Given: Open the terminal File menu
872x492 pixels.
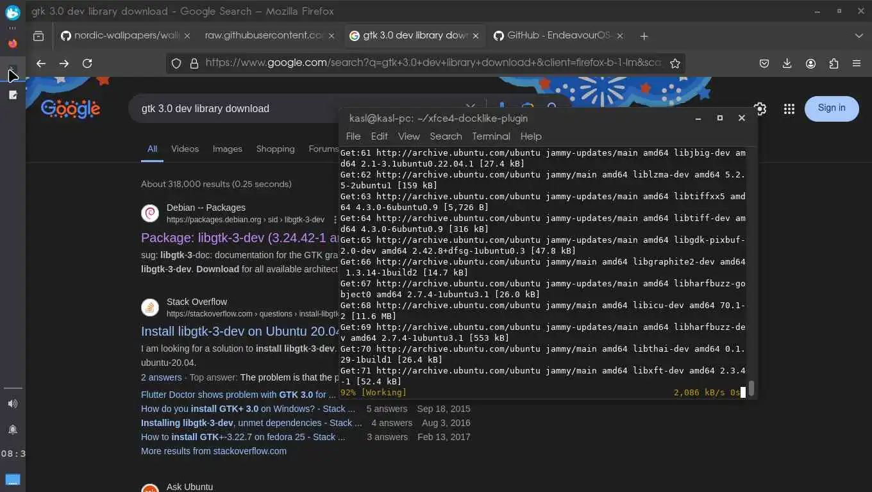Looking at the screenshot, I should (x=353, y=136).
